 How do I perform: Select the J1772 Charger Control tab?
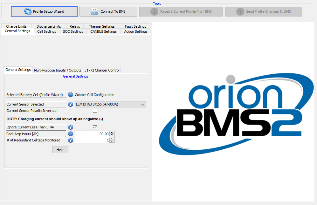tap(102, 70)
